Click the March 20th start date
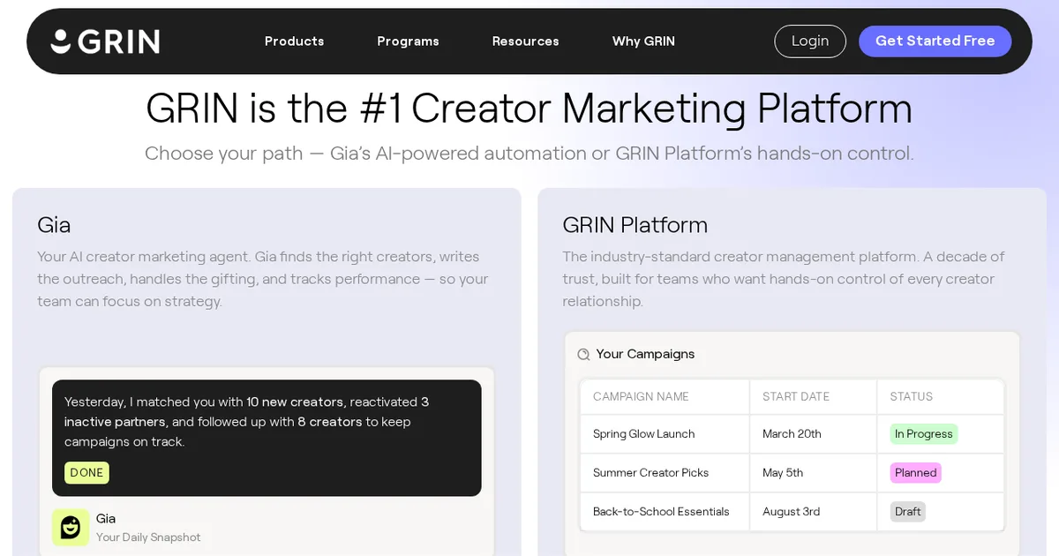The width and height of the screenshot is (1059, 556). pyautogui.click(x=792, y=434)
